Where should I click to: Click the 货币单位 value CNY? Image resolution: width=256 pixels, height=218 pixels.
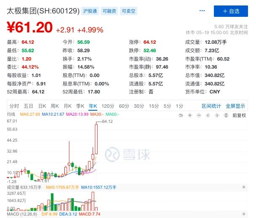coord(215,92)
